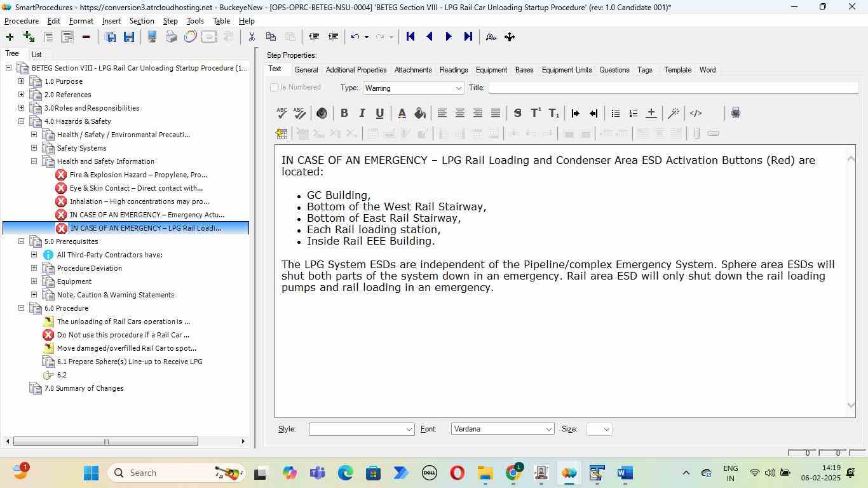Apply strikethrough formatting

coord(517,113)
